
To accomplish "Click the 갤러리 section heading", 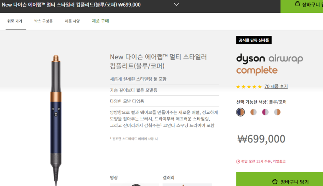I will click(168, 178).
